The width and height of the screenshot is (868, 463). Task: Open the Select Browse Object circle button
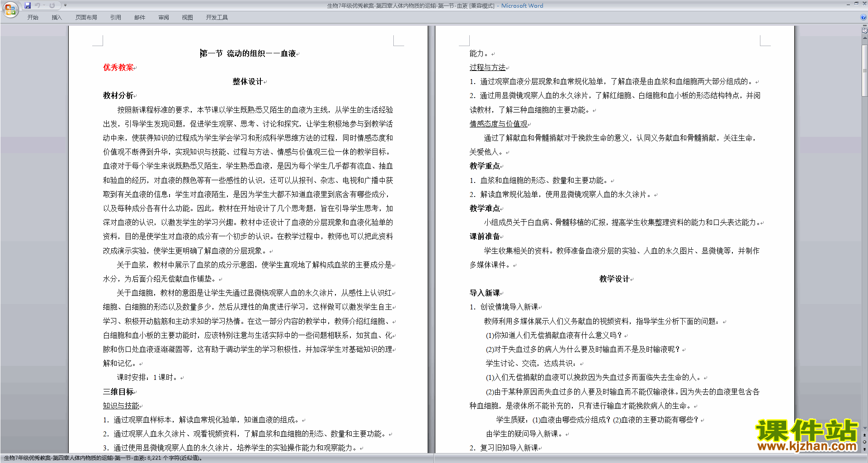point(864,442)
